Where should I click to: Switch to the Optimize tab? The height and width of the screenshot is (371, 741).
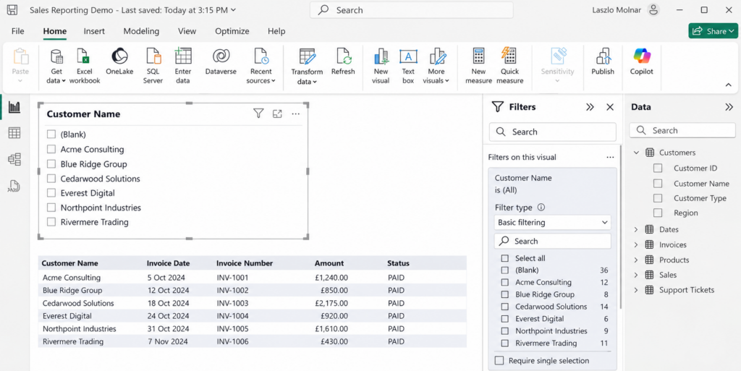pyautogui.click(x=232, y=31)
